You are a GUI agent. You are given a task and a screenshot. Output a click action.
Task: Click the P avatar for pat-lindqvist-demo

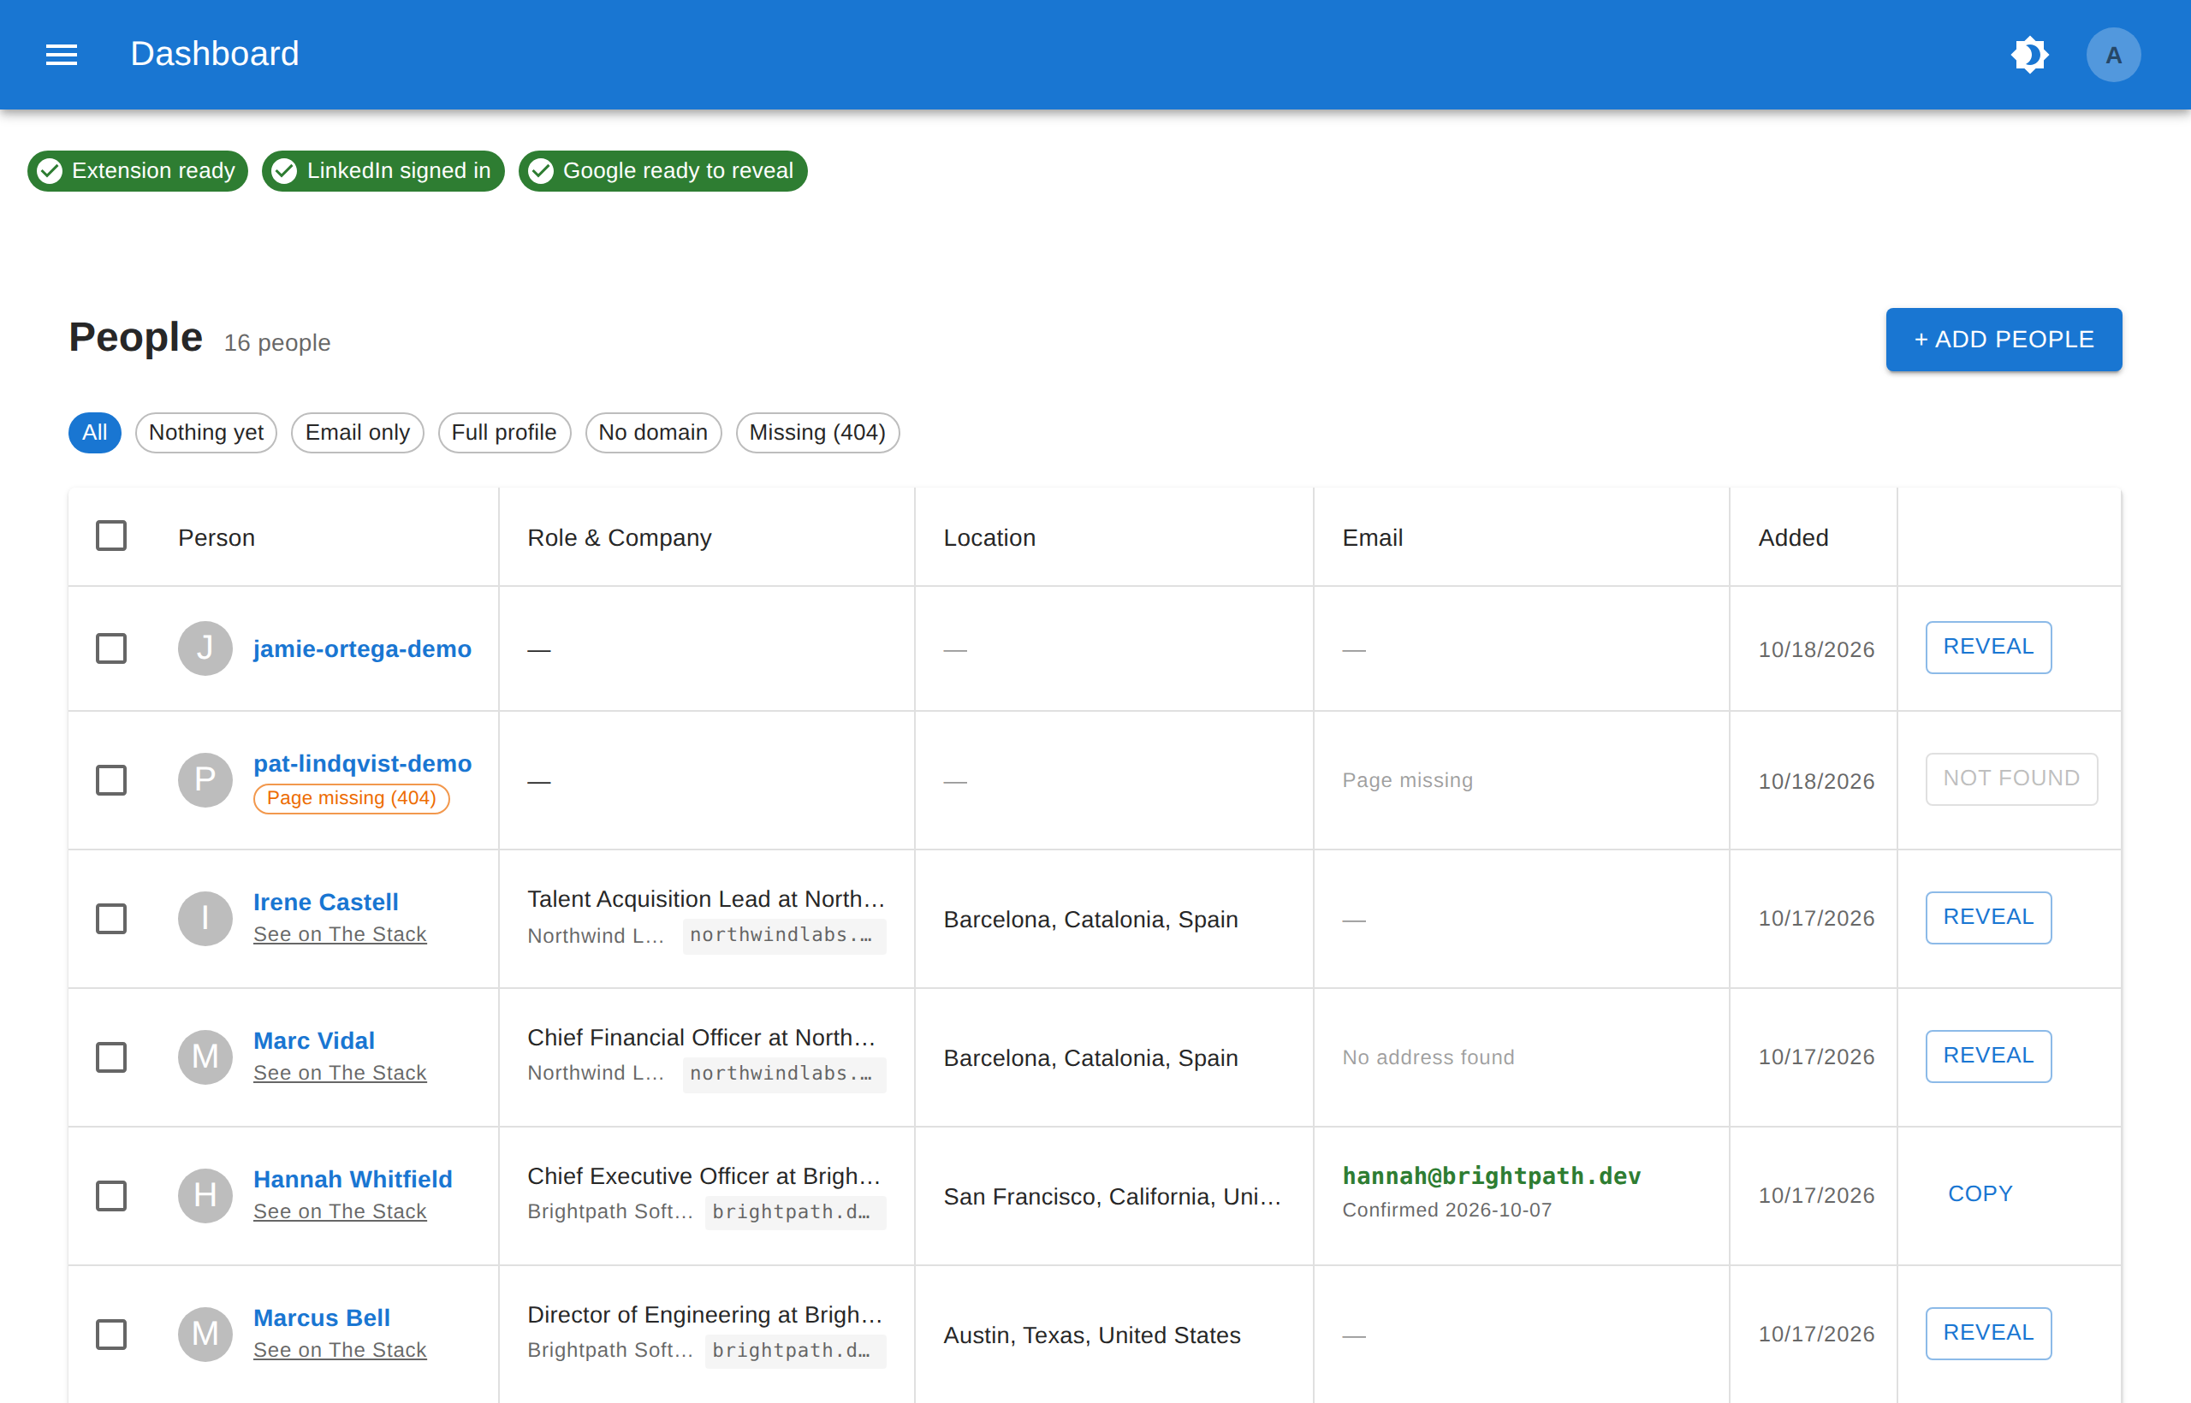205,780
